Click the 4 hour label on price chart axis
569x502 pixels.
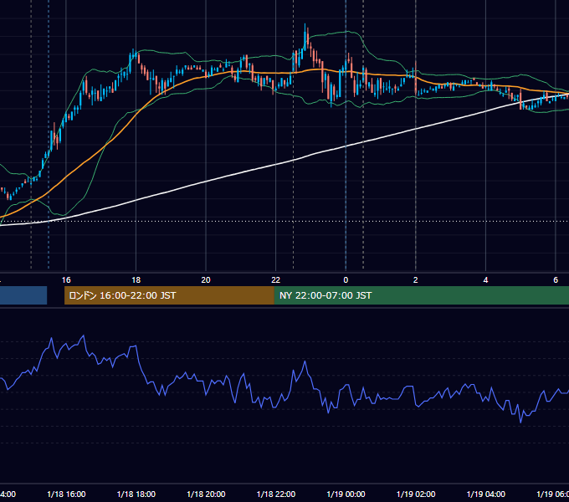485,280
